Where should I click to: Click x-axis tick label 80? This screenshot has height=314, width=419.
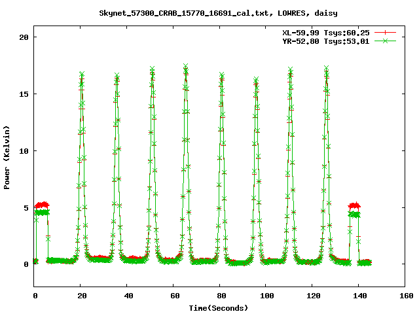coord(221,296)
